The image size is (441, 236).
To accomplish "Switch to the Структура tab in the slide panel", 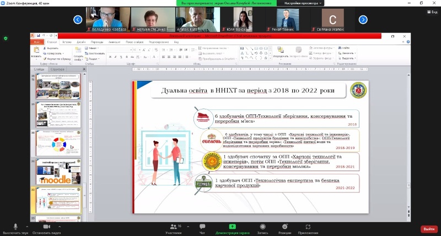I will coord(57,70).
